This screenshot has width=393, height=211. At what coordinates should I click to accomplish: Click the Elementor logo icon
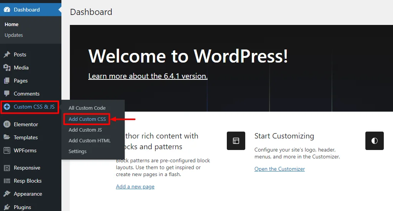click(x=7, y=124)
